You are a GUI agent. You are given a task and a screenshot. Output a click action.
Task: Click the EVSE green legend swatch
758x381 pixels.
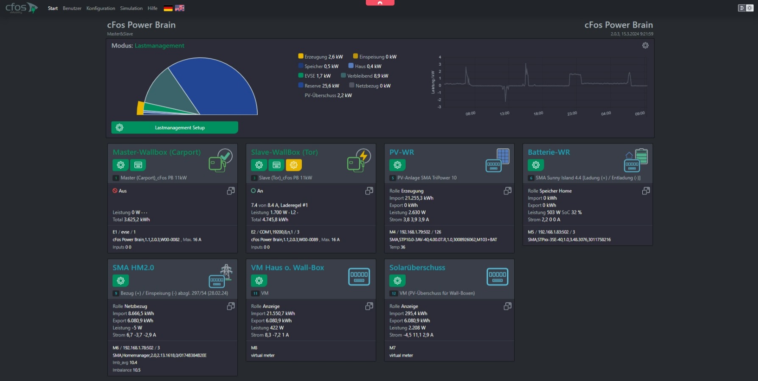click(301, 75)
